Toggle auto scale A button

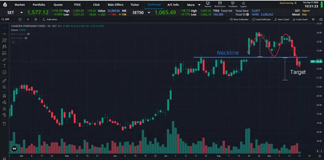(x=317, y=151)
